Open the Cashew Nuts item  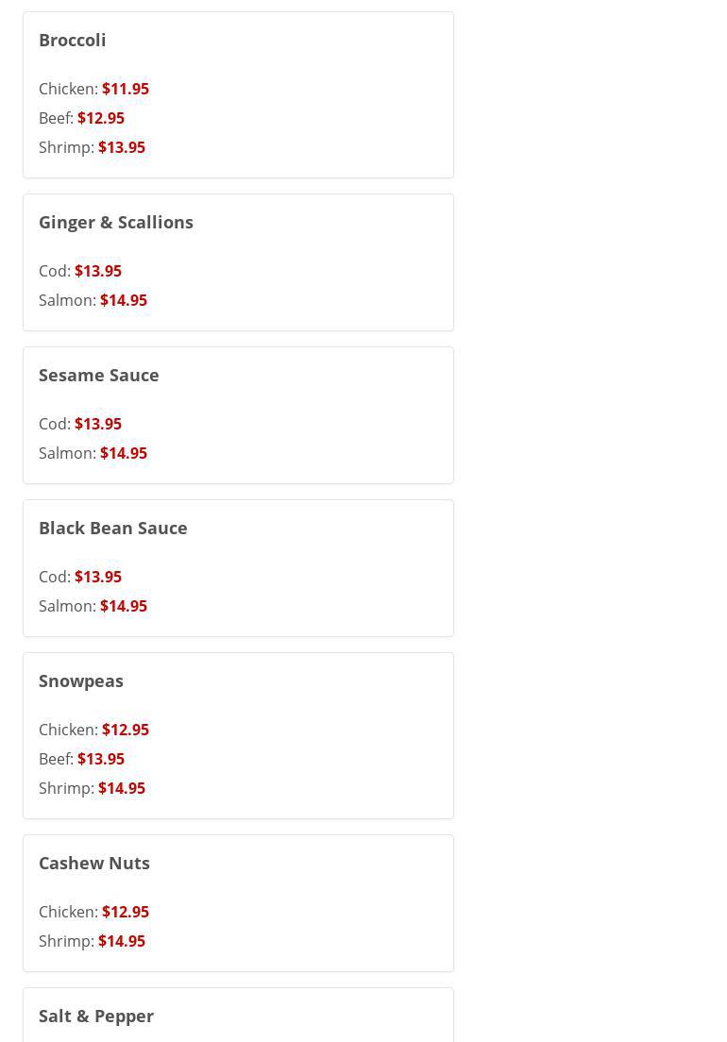(x=94, y=863)
